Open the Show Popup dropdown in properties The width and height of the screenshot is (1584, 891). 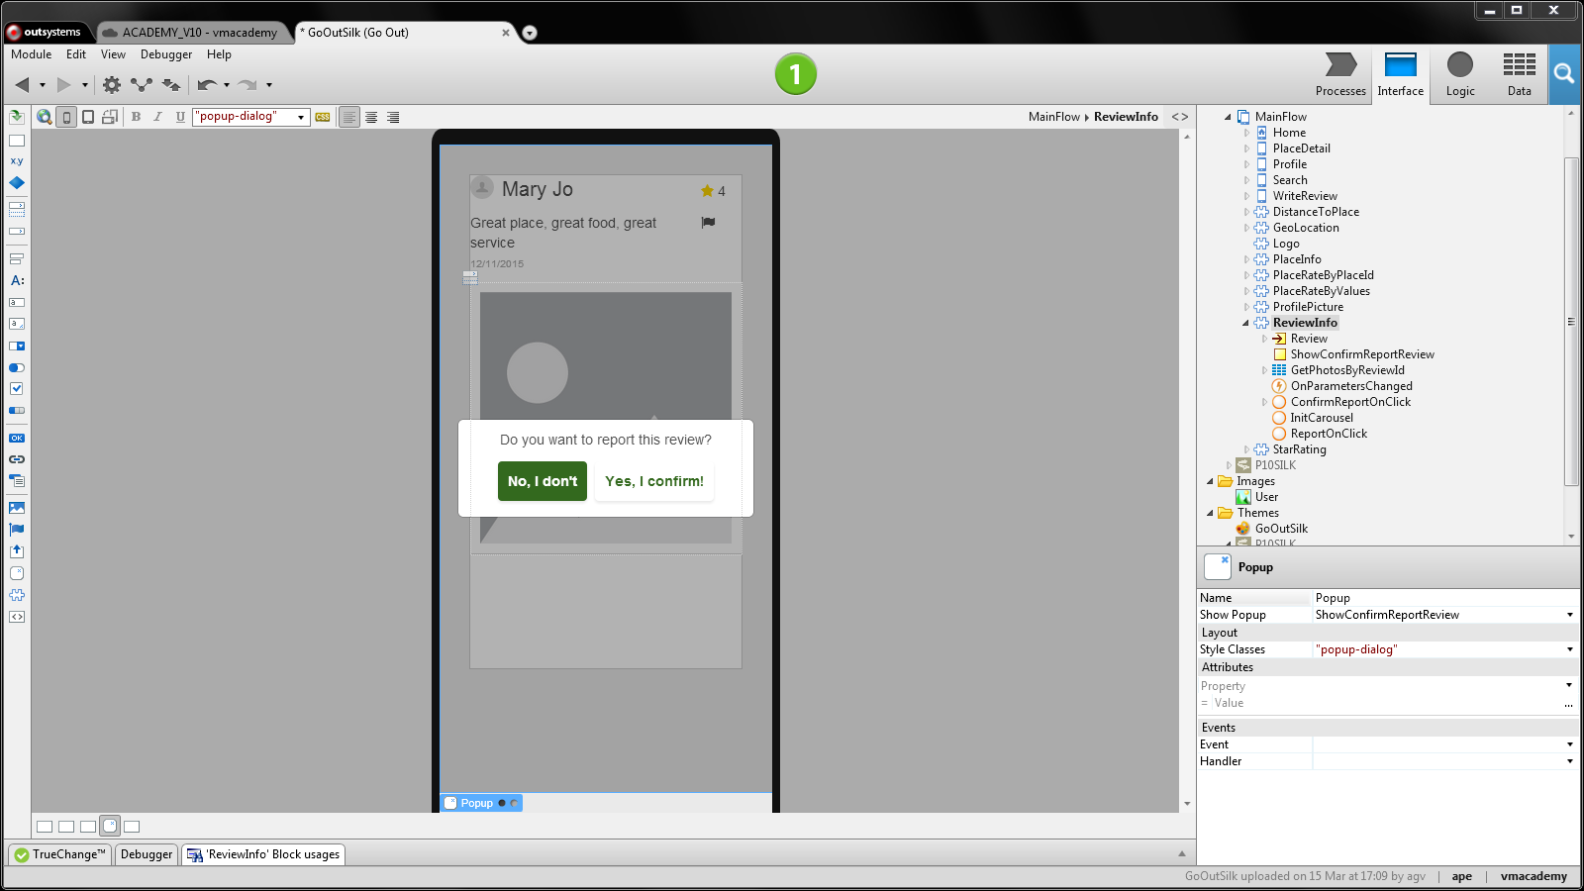1567,614
